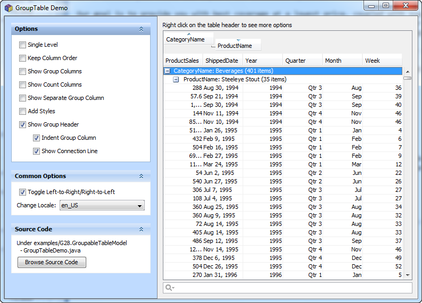Image resolution: width=422 pixels, height=303 pixels.
Task: Collapse the ProductName: Steeleye Stout group
Action: click(176, 80)
